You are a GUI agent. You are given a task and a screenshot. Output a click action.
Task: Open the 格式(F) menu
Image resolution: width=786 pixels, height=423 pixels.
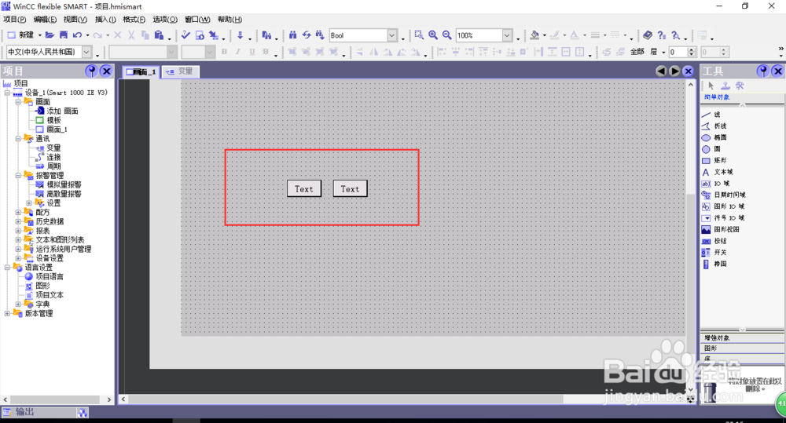click(x=134, y=20)
